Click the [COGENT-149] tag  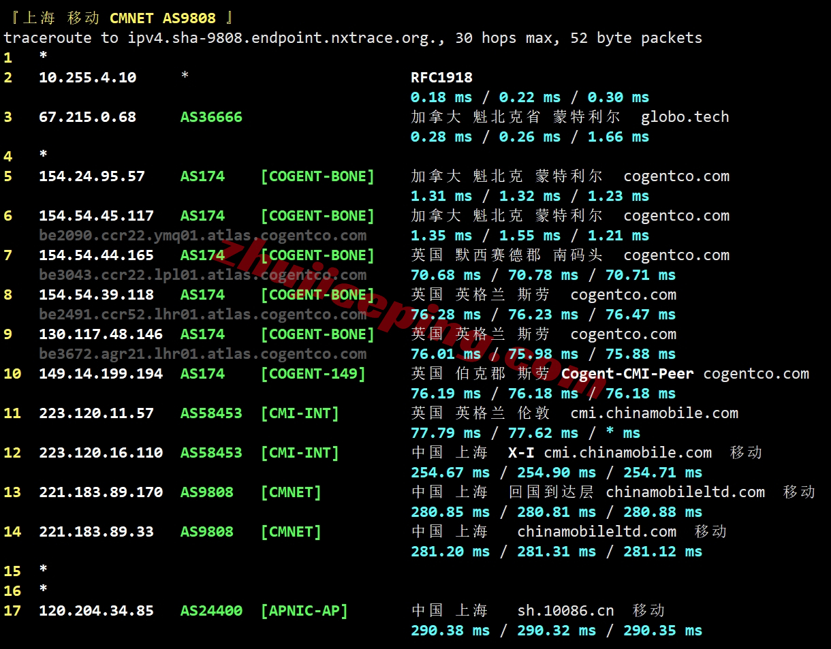[x=313, y=374]
